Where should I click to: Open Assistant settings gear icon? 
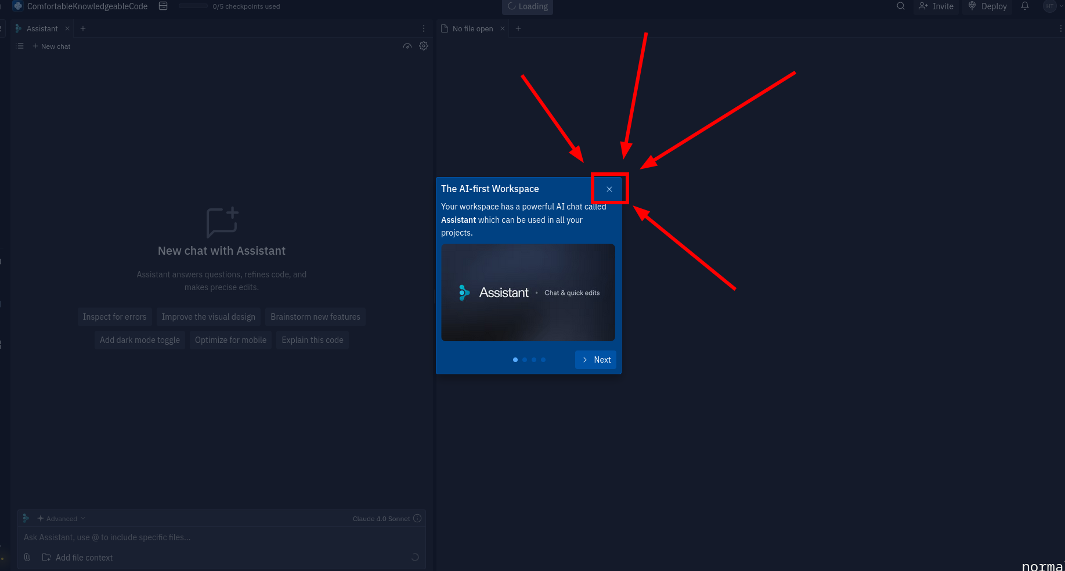click(x=424, y=46)
